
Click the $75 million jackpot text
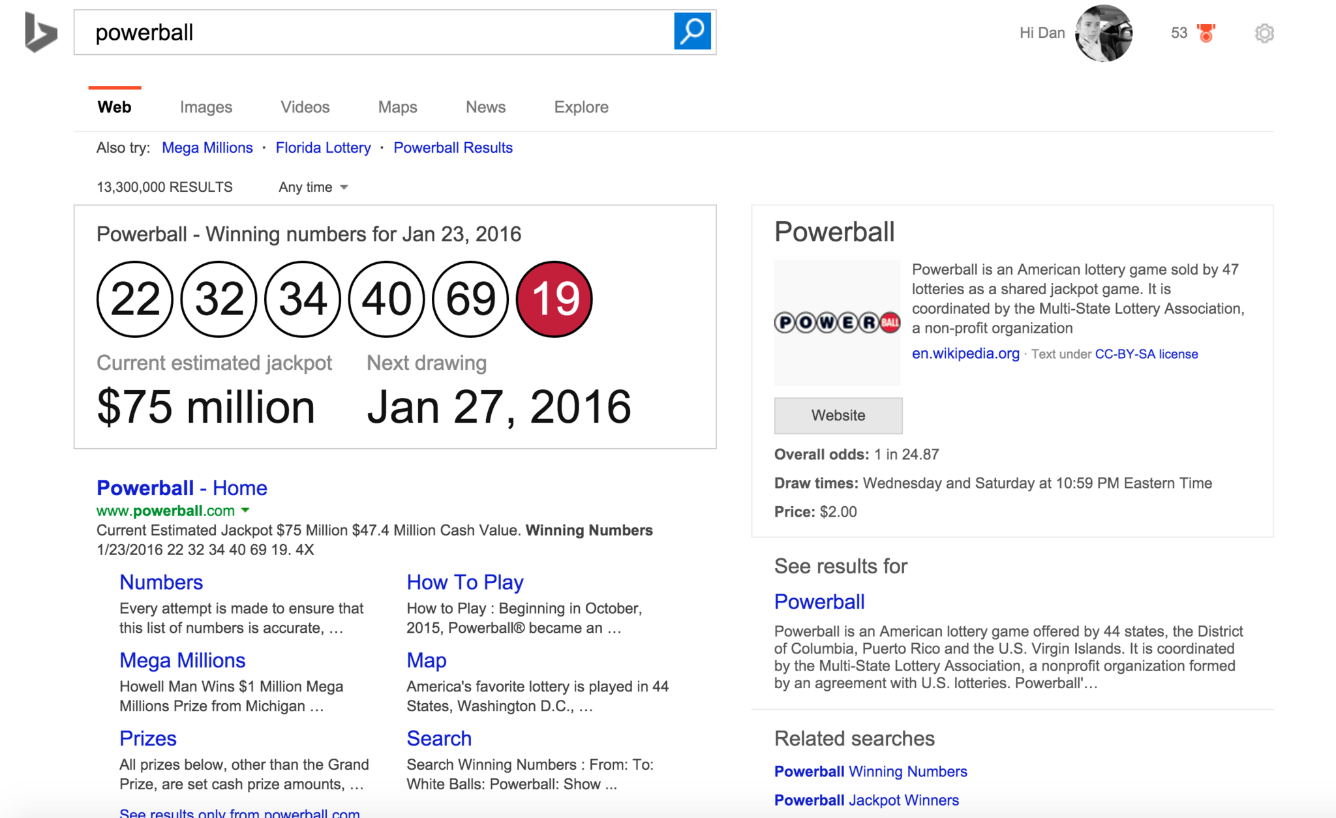point(205,407)
